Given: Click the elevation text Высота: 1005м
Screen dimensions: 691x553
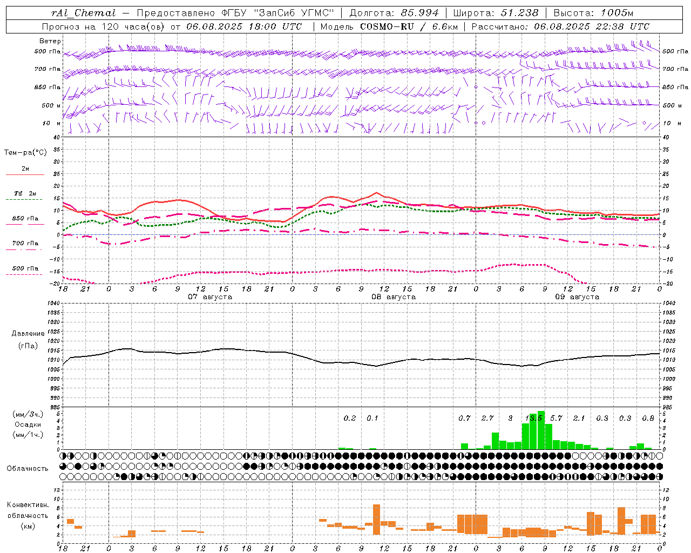Looking at the screenshot, I should (593, 13).
